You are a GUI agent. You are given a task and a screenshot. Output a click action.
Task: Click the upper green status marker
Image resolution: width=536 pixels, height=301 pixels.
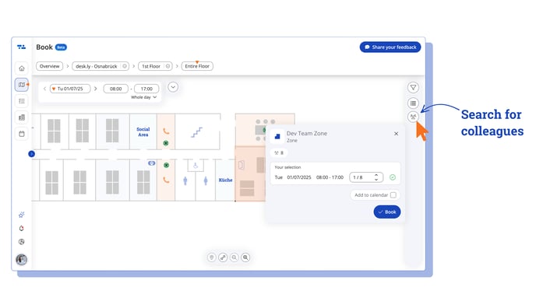tap(166, 143)
